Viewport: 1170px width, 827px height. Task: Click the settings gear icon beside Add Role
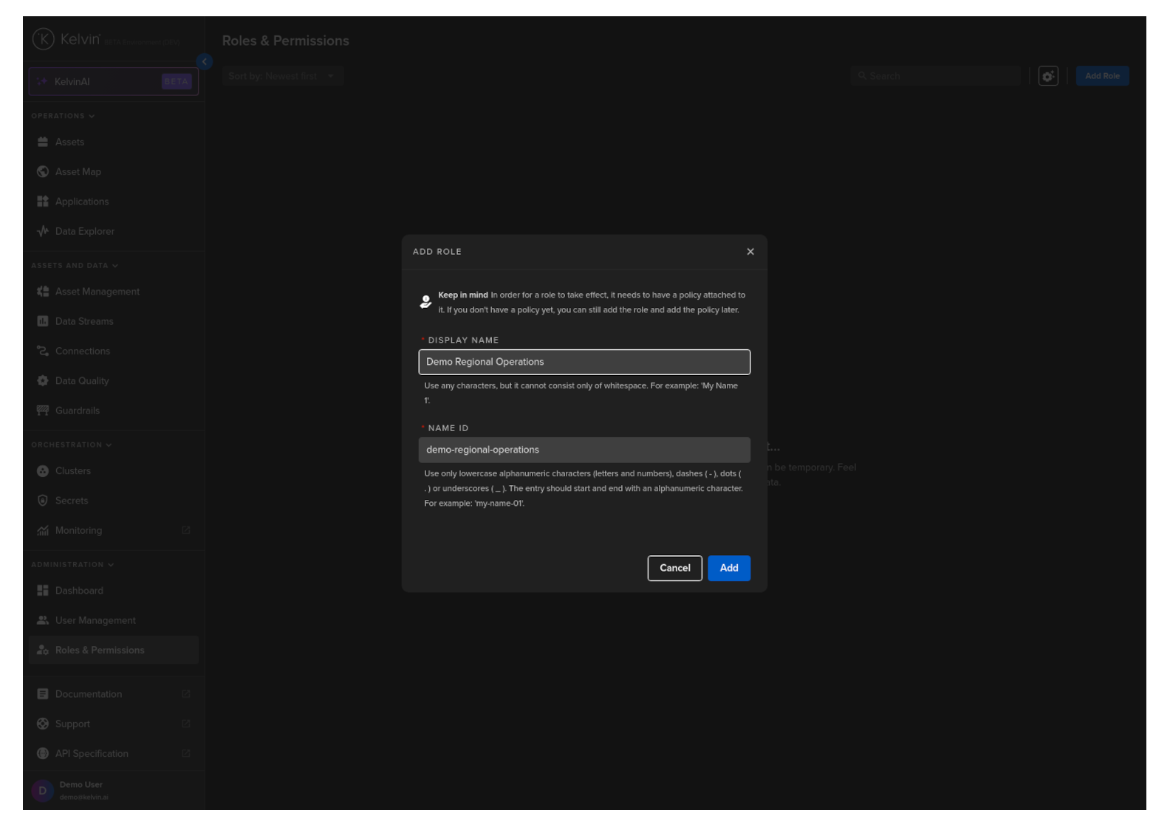point(1048,76)
